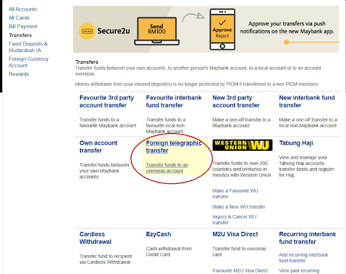Click Add recurring interbank fund transfer
The width and height of the screenshot is (346, 274).
303,258
